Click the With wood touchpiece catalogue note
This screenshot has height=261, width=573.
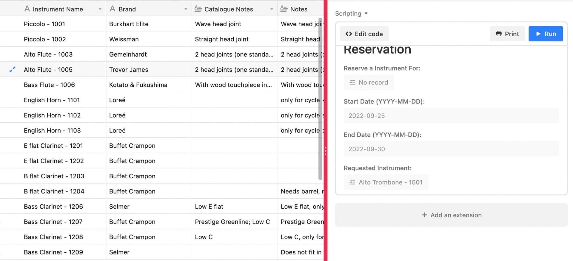click(x=235, y=85)
